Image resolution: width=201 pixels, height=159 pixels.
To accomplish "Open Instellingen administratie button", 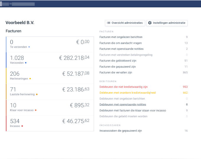I will click(x=167, y=23).
